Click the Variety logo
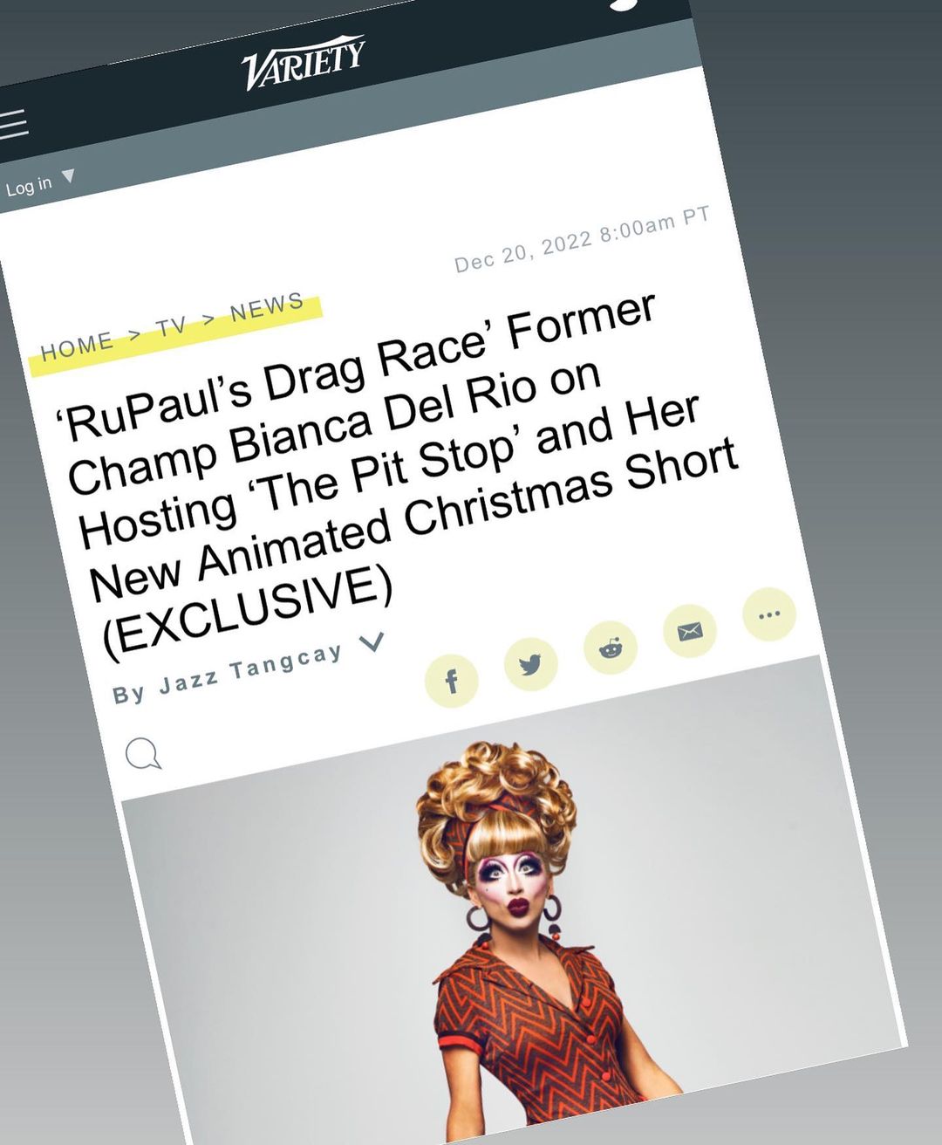The width and height of the screenshot is (942, 1145). (304, 62)
